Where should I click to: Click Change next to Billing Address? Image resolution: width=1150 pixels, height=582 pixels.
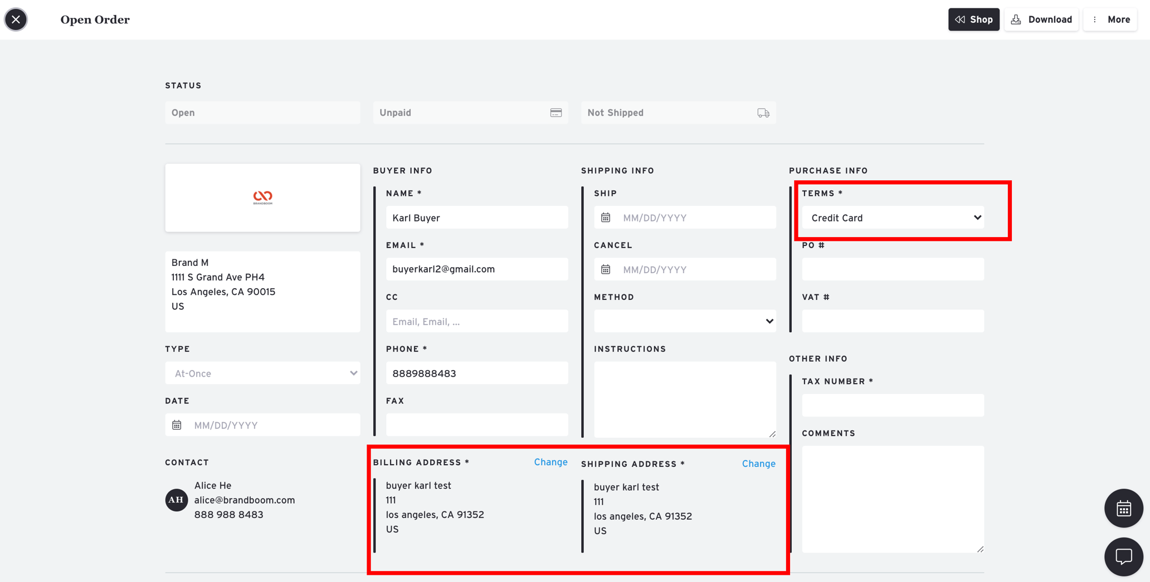(x=550, y=462)
